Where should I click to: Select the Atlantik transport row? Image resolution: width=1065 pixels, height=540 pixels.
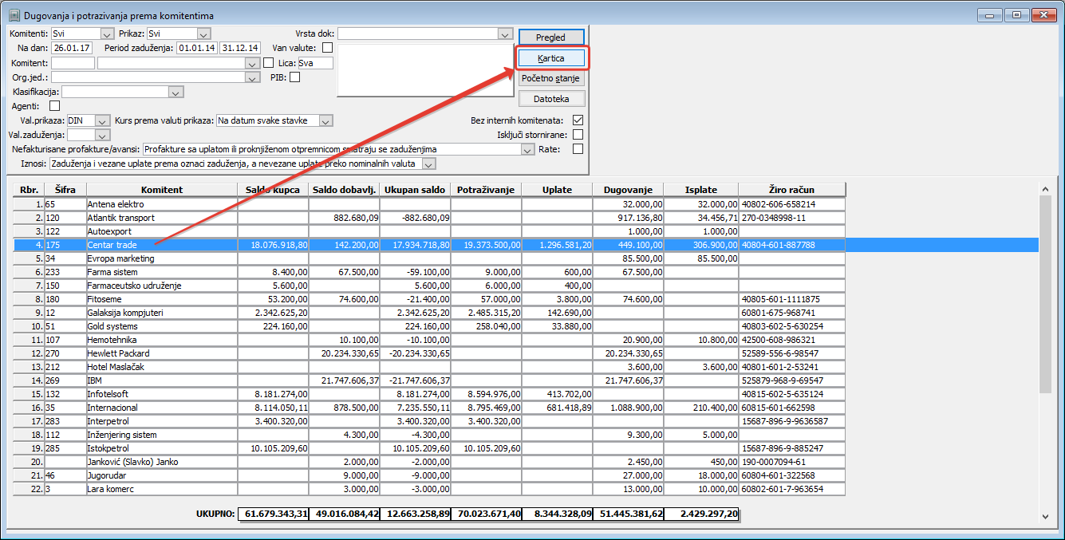(430, 218)
